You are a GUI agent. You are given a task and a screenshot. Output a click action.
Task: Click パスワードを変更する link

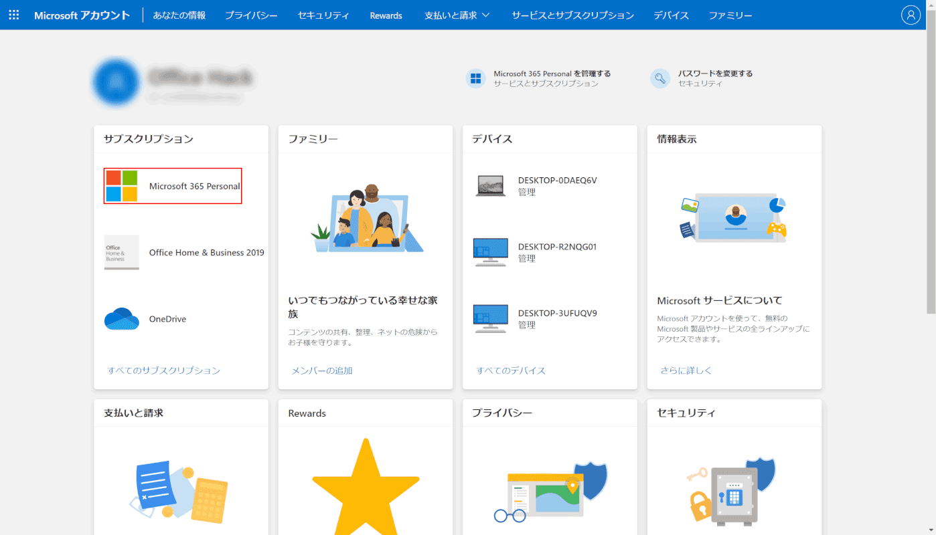point(715,74)
